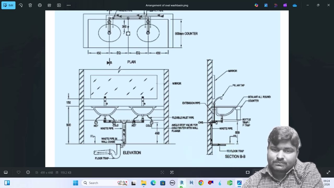Start the slideshow using the play icon
The height and width of the screenshot is (188, 334).
click(x=59, y=5)
